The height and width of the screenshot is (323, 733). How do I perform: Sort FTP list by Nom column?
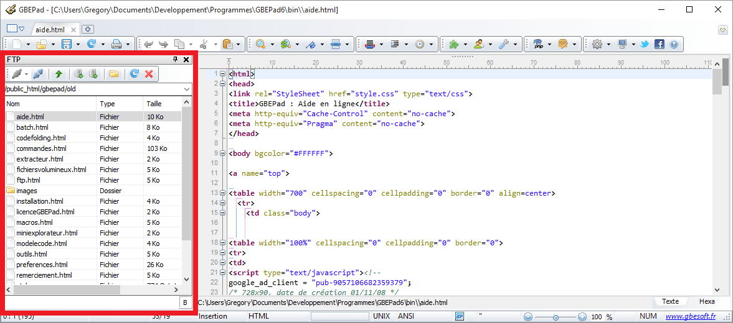tap(51, 104)
